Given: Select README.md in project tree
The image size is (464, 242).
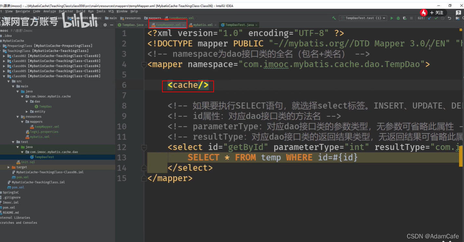Looking at the screenshot, I should (10, 213).
